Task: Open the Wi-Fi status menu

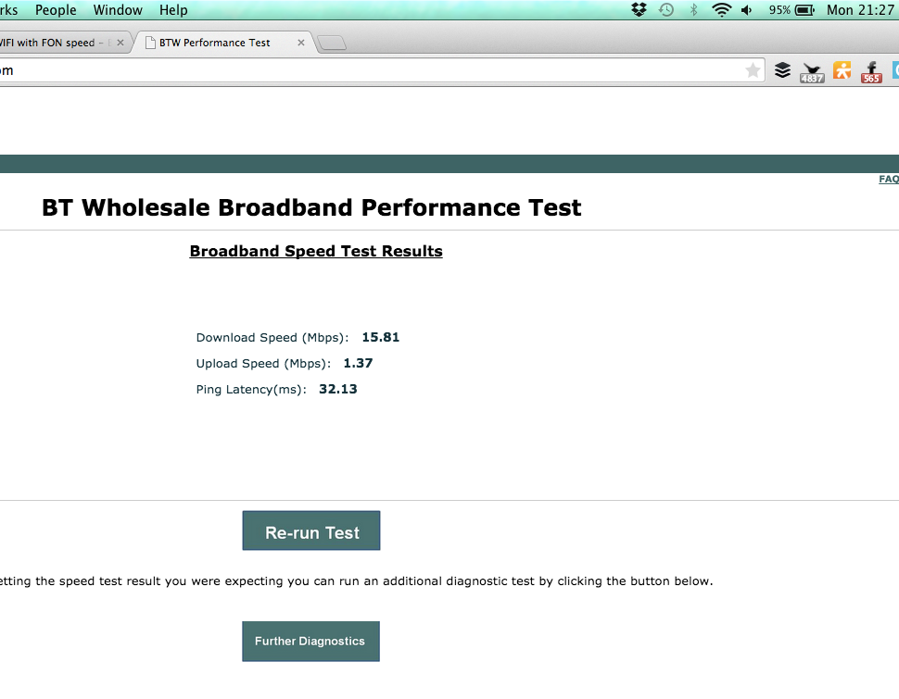Action: click(721, 10)
